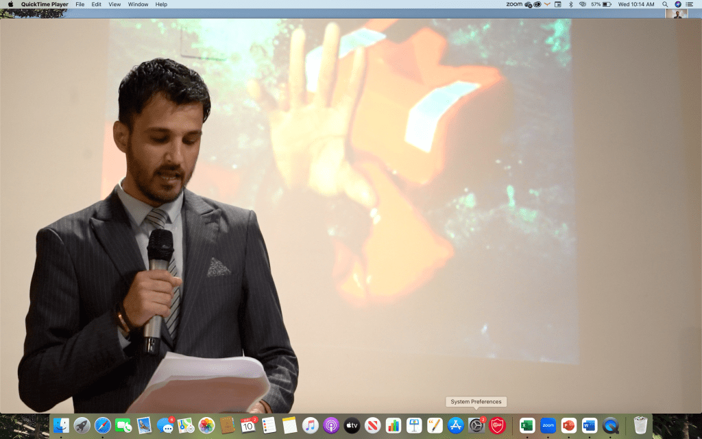Open Microsoft Excel from the dock
Image resolution: width=702 pixels, height=439 pixels.
pos(527,425)
